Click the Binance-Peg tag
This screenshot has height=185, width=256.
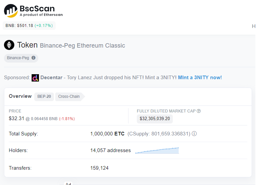[21, 58]
